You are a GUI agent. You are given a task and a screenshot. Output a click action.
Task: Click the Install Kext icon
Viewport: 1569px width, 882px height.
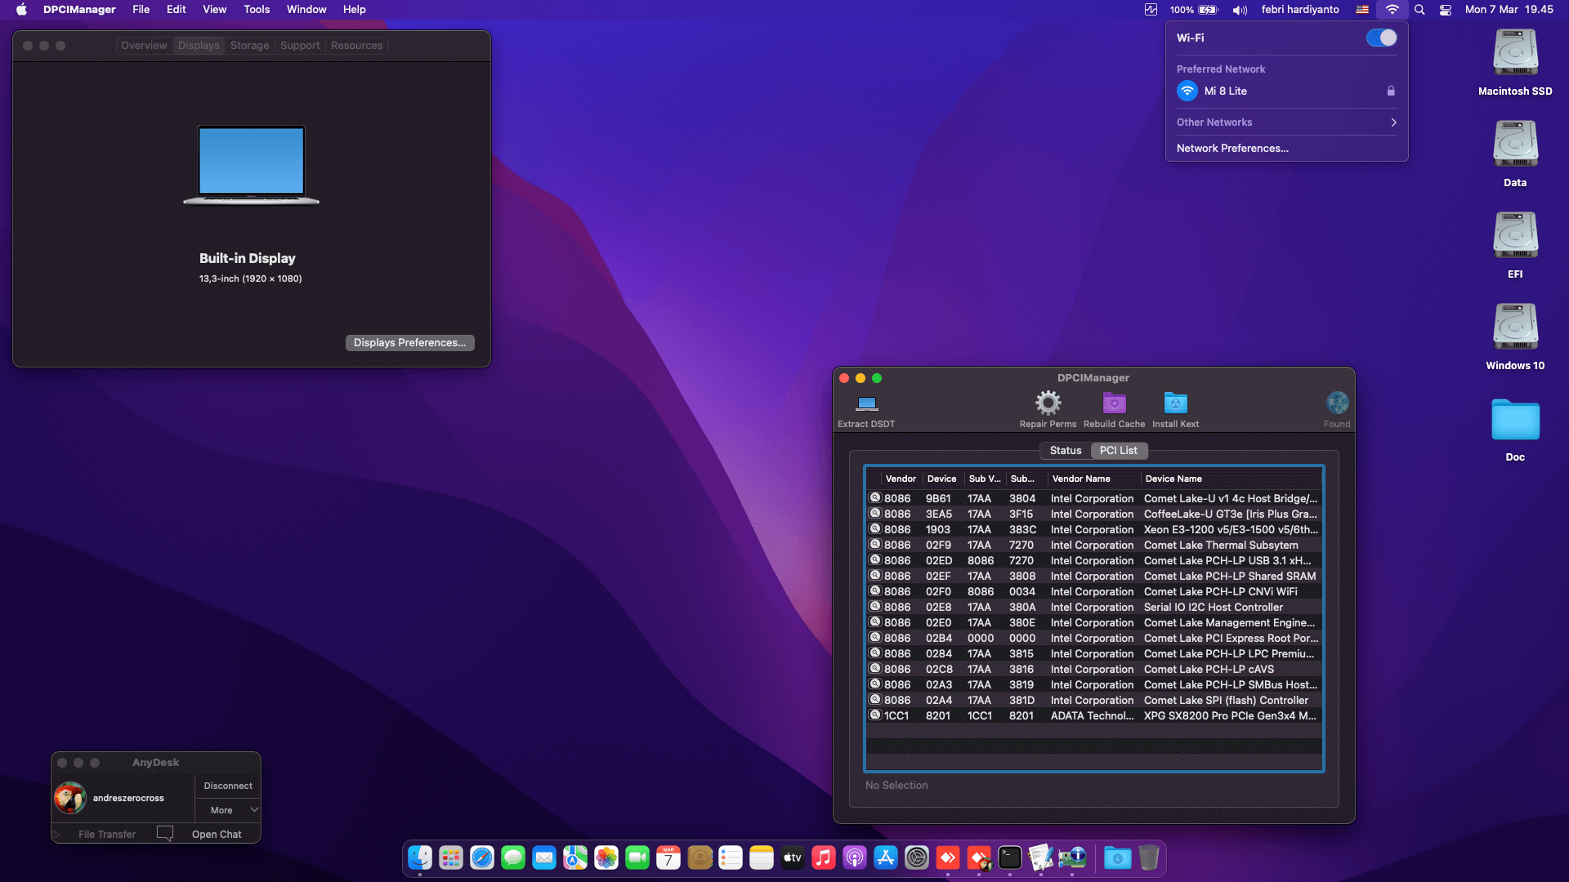click(x=1175, y=403)
